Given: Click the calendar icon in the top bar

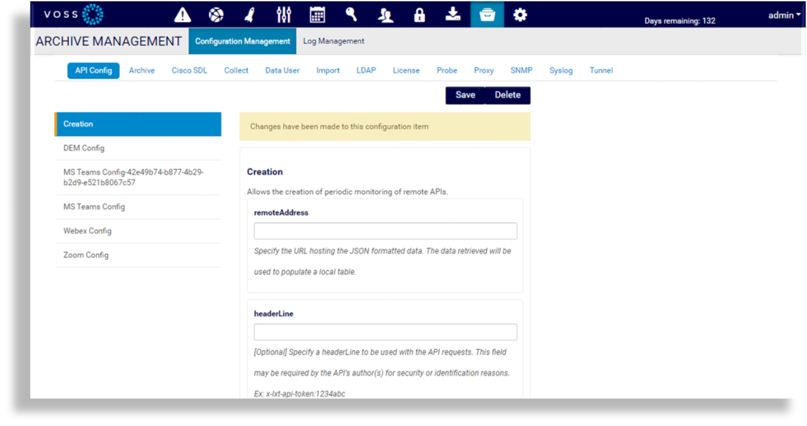Looking at the screenshot, I should [x=317, y=15].
